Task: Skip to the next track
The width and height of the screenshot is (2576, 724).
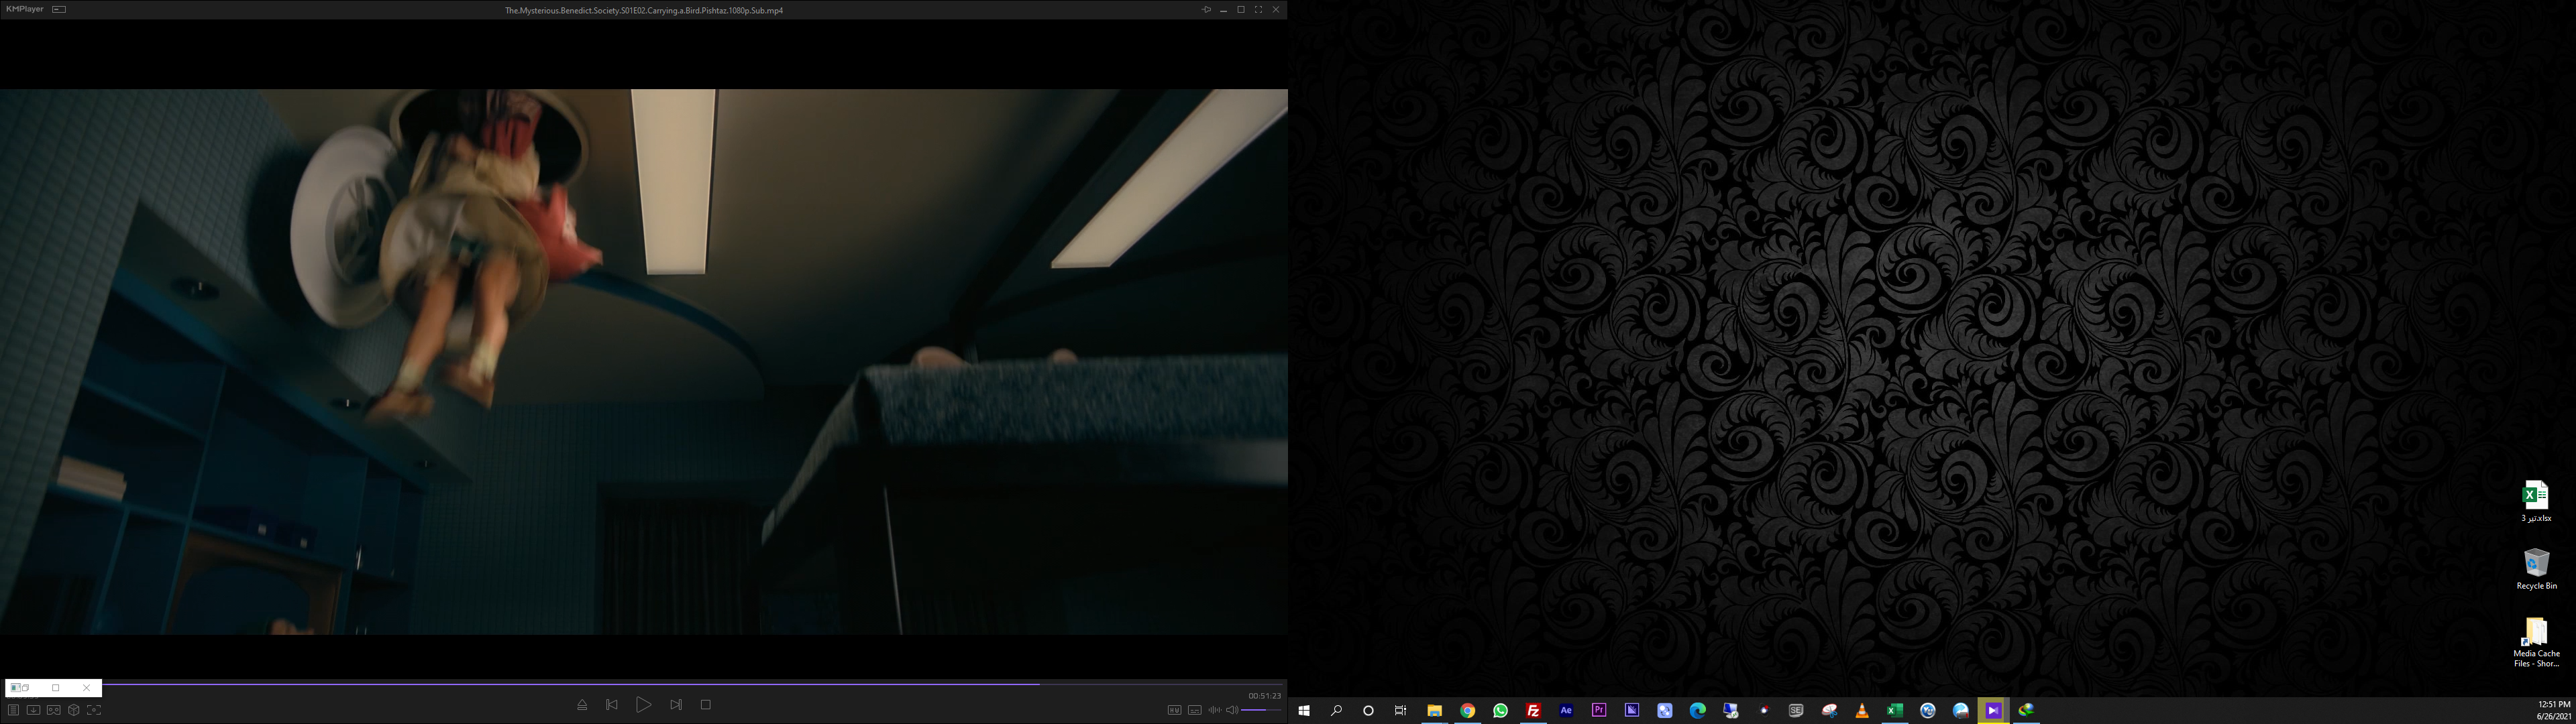Action: (676, 705)
